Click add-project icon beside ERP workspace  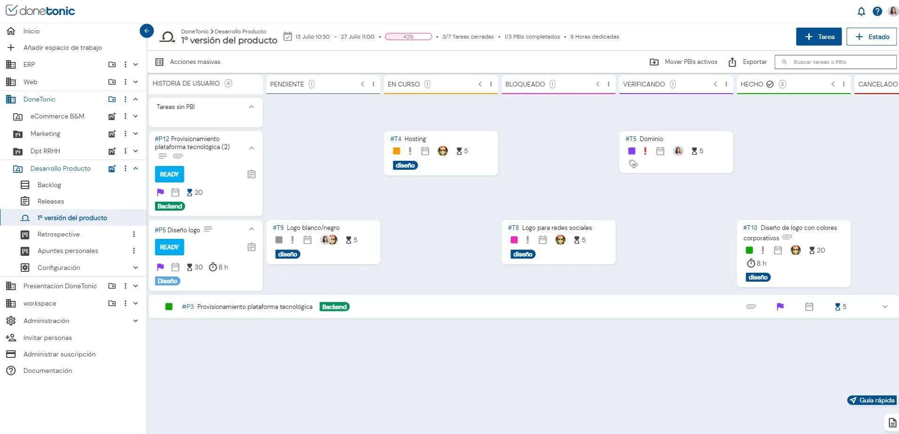112,64
